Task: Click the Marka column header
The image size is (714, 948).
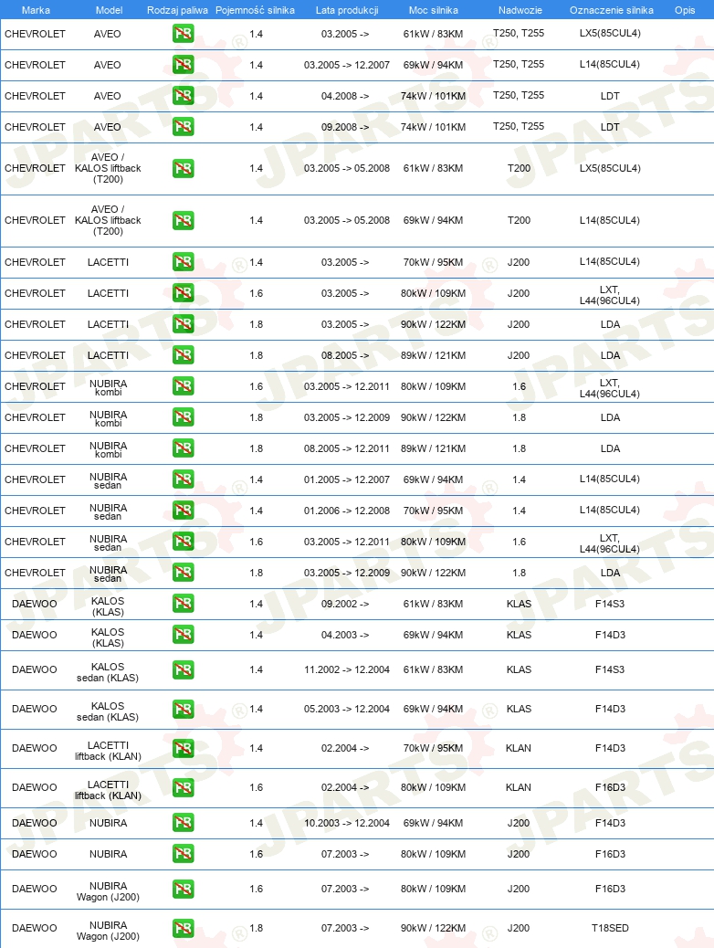Action: click(36, 10)
